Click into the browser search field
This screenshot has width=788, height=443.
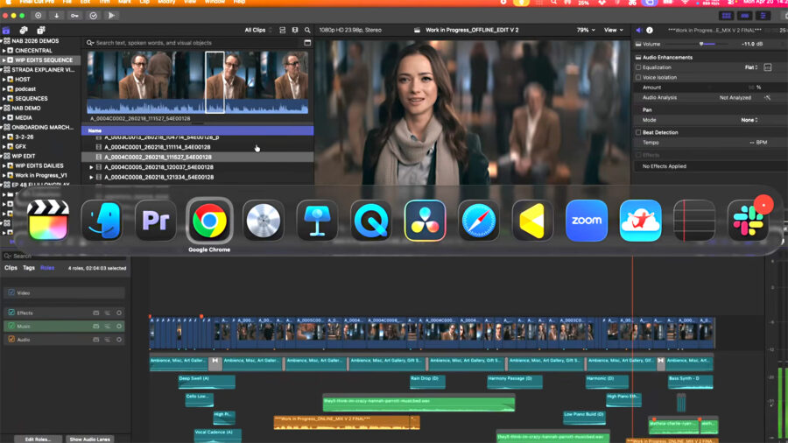pyautogui.click(x=196, y=43)
